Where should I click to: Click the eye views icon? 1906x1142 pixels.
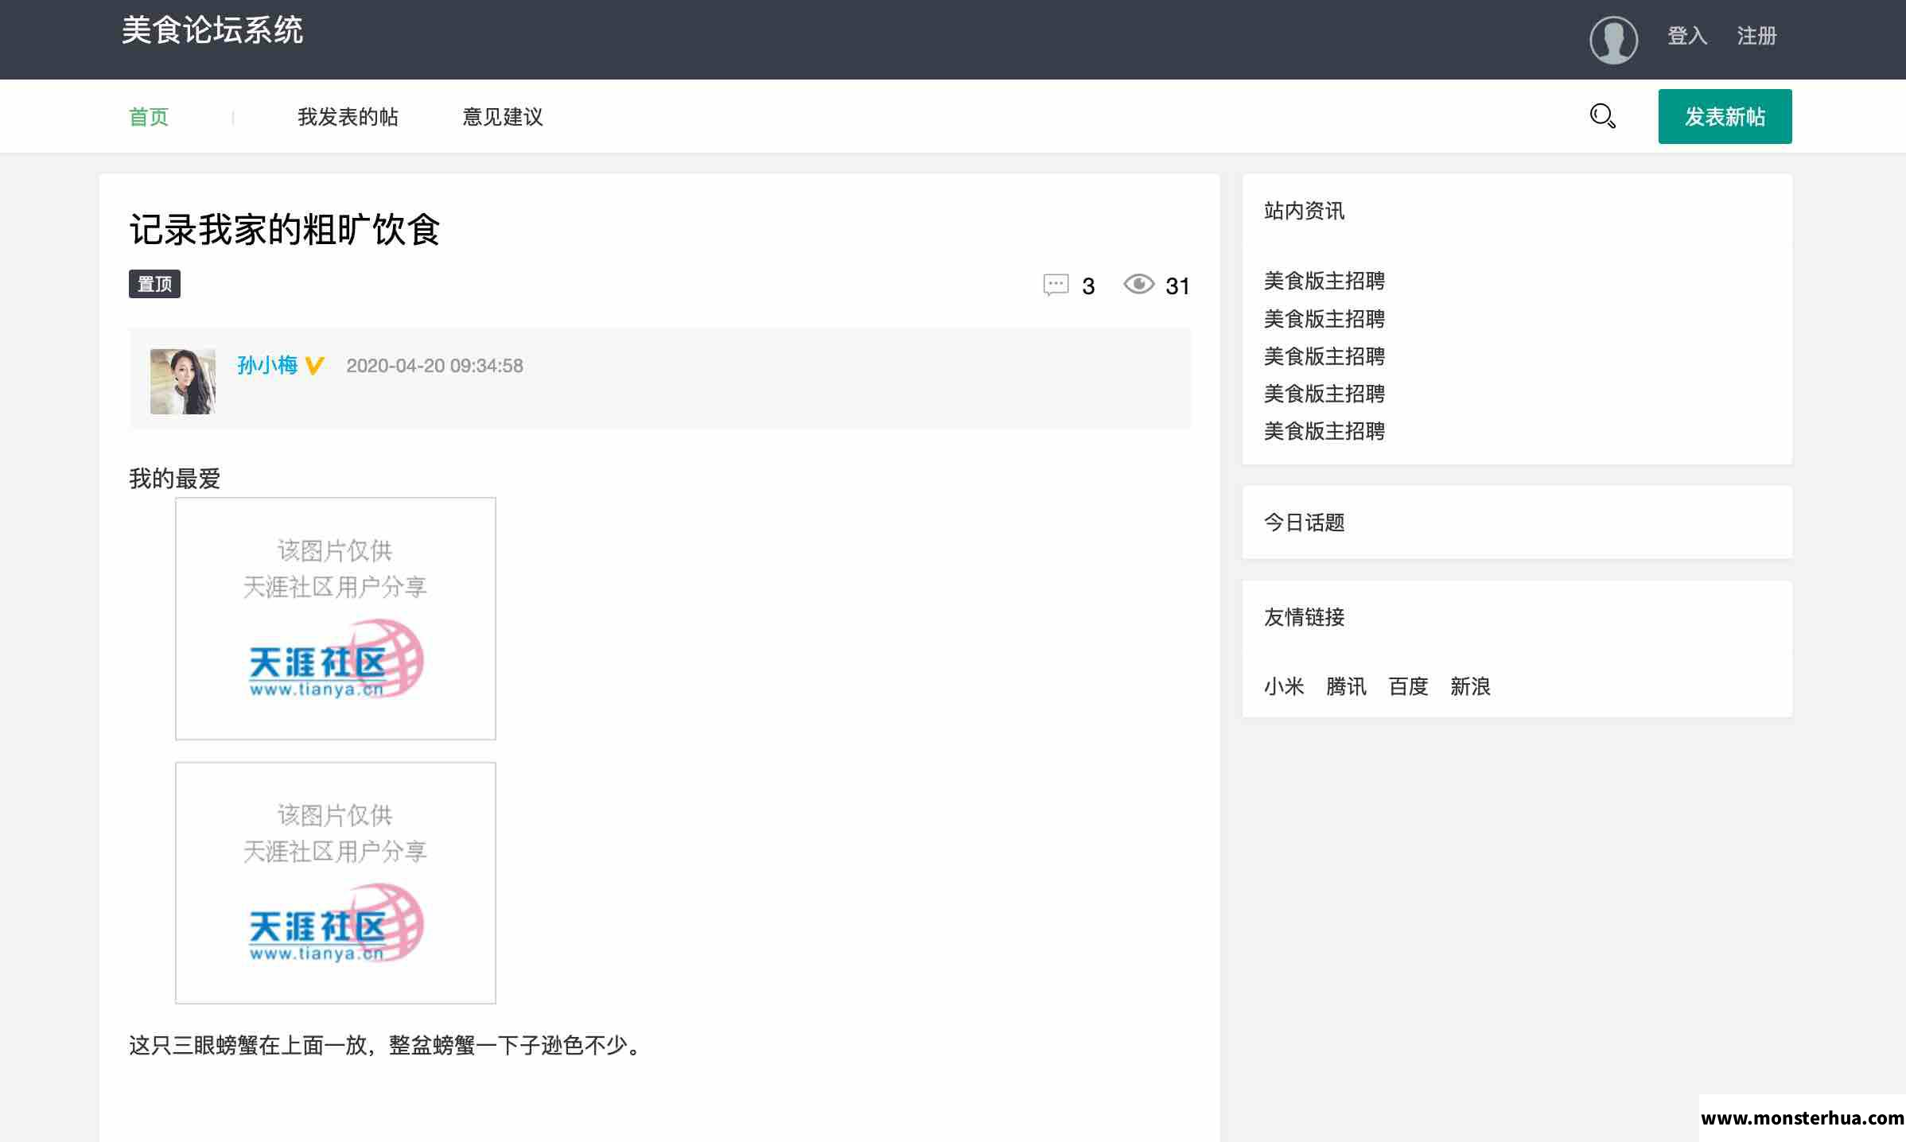1138,284
